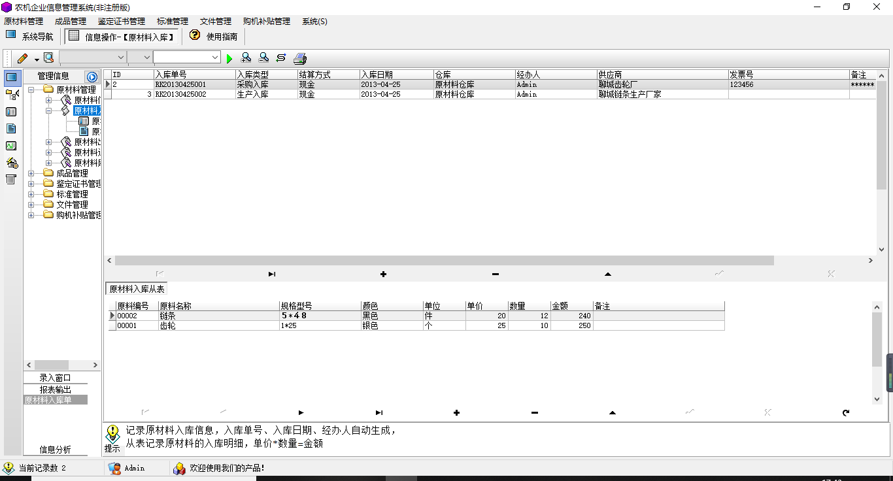Open the 系统(S) menu
The image size is (893, 481).
coord(314,22)
